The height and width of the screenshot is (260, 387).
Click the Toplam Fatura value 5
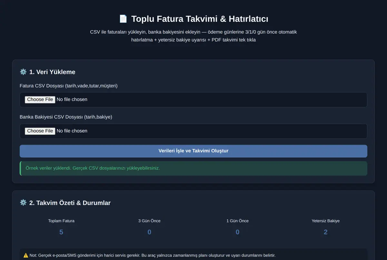click(61, 232)
